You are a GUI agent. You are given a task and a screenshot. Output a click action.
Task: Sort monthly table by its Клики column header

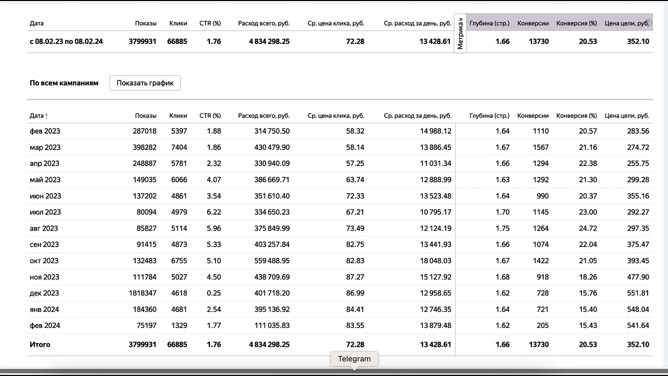coord(178,115)
